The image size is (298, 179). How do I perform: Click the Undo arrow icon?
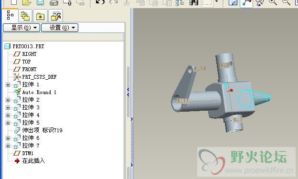pyautogui.click(x=100, y=2)
